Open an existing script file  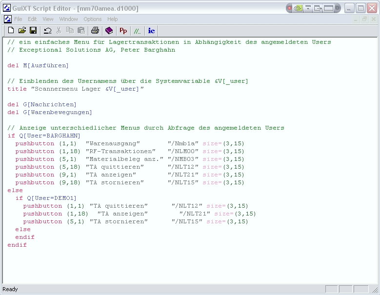pyautogui.click(x=22, y=31)
